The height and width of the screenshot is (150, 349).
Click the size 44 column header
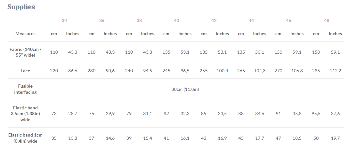tap(251, 20)
